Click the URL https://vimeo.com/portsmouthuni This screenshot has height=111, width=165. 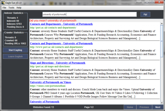tap(48, 86)
